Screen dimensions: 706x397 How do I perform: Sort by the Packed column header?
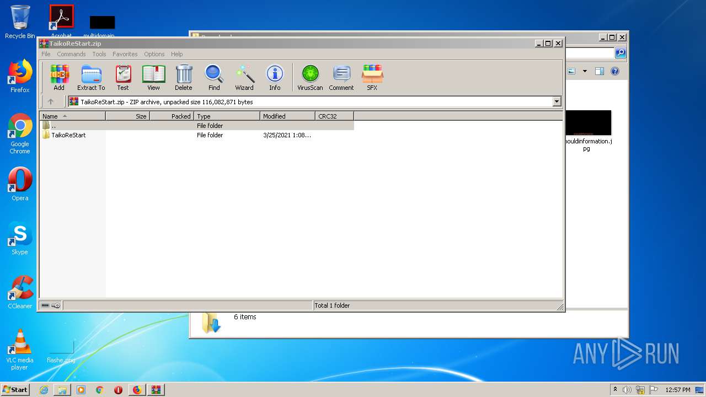click(x=172, y=116)
